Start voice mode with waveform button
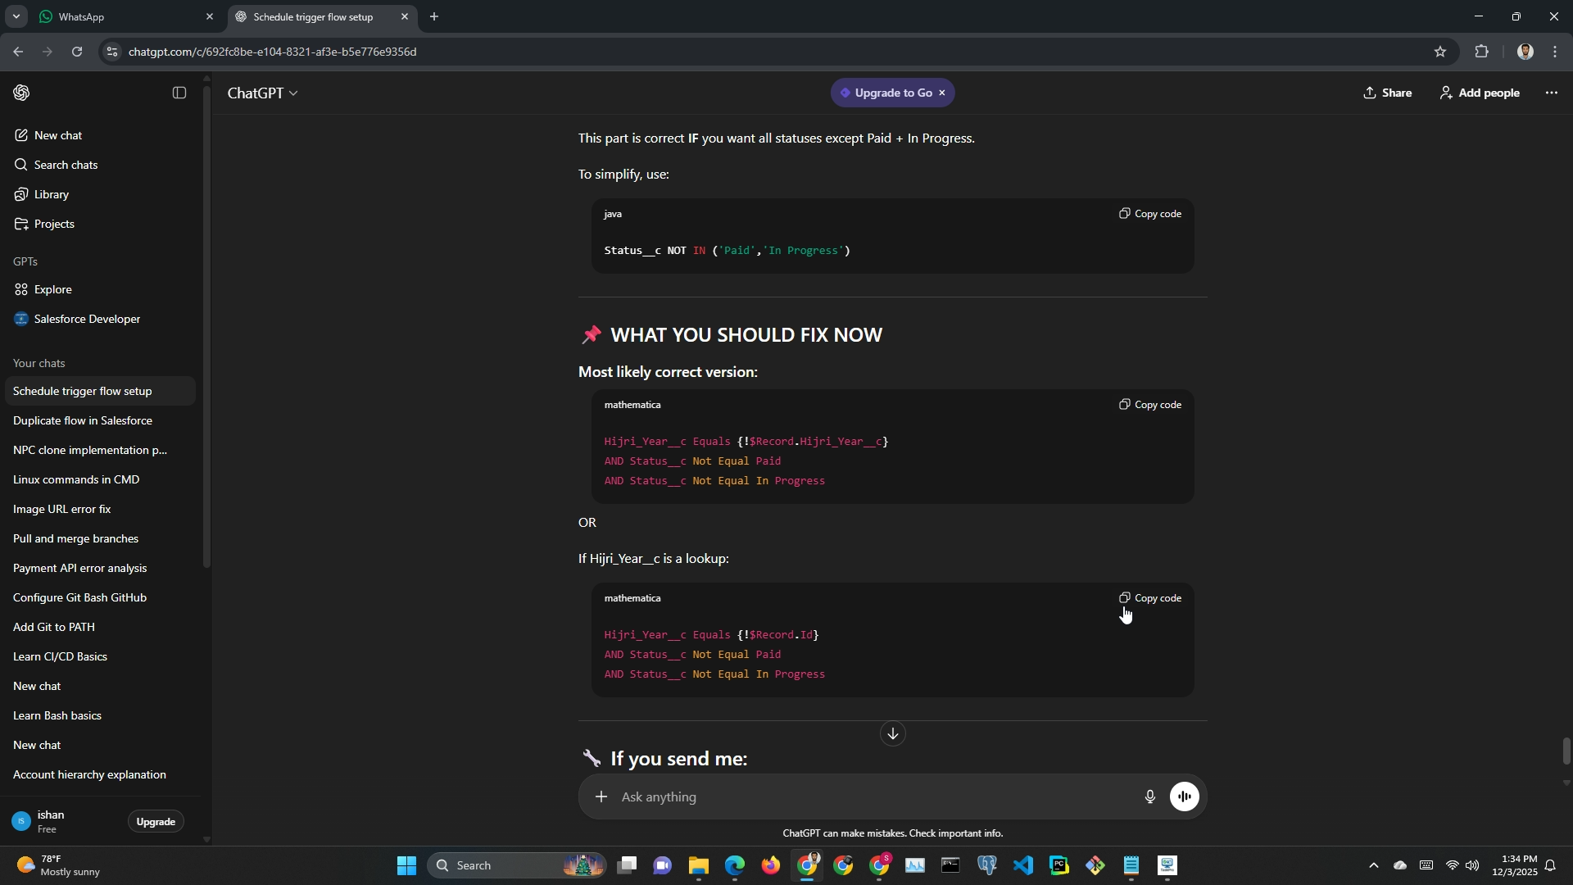The width and height of the screenshot is (1573, 885). [x=1184, y=796]
